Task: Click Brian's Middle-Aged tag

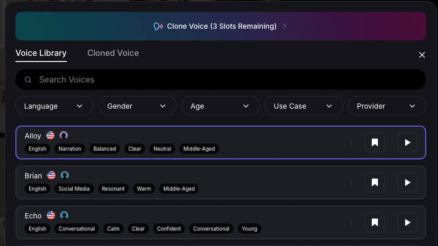Action: pos(179,189)
